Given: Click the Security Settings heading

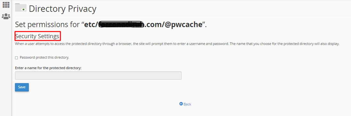Looking at the screenshot, I should click(x=37, y=36).
